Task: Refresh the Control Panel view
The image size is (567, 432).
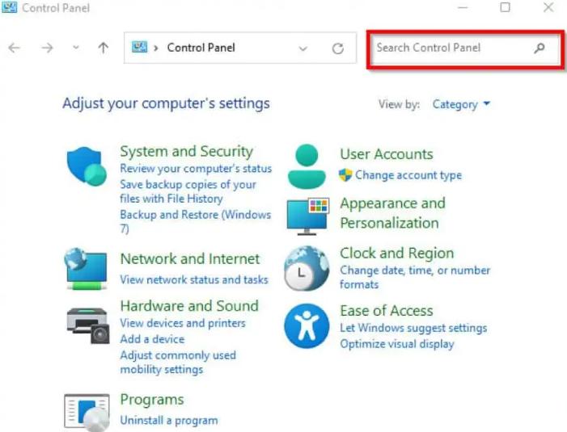Action: 338,48
